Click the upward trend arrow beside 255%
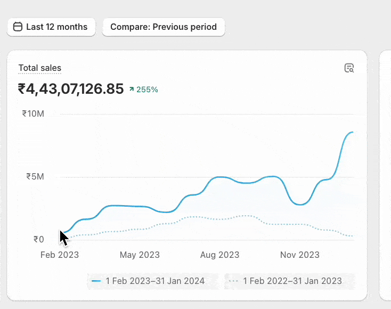 click(132, 90)
